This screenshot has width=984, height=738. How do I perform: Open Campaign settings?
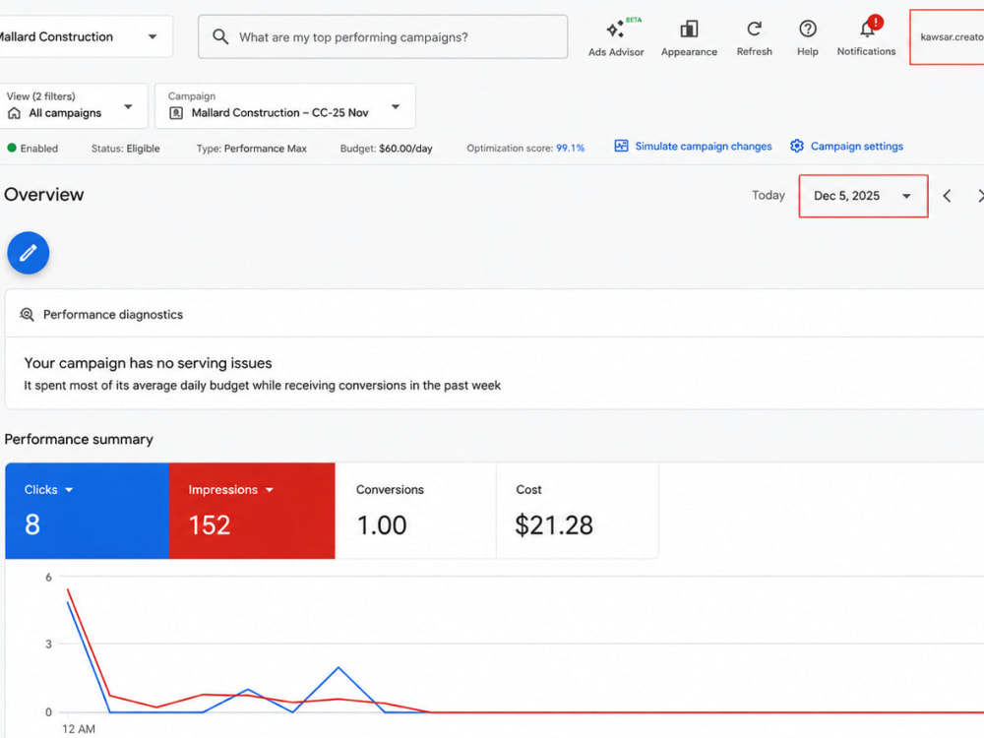click(x=846, y=147)
